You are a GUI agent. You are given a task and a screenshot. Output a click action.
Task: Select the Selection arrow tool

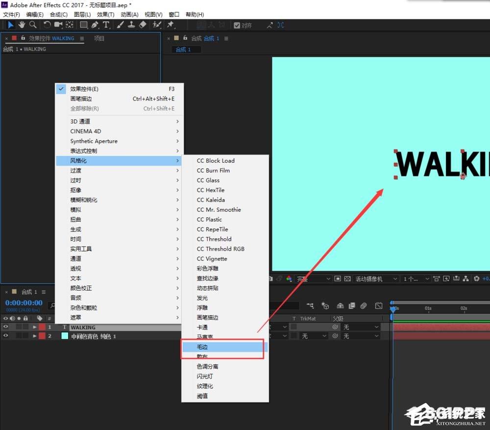click(x=10, y=25)
